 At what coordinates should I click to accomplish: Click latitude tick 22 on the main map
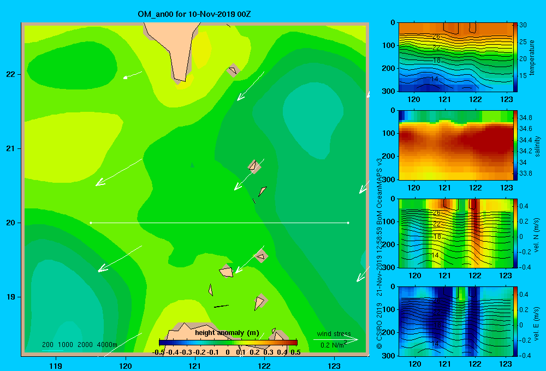pyautogui.click(x=11, y=74)
